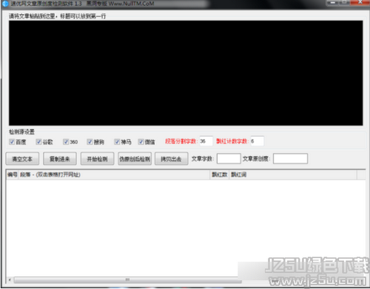
Task: Click the 文章字数 output field
Action: click(229, 159)
